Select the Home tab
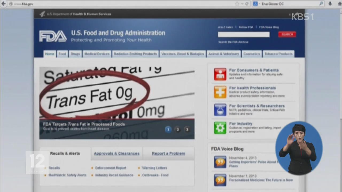Image resolution: width=342 pixels, height=192 pixels. click(50, 54)
